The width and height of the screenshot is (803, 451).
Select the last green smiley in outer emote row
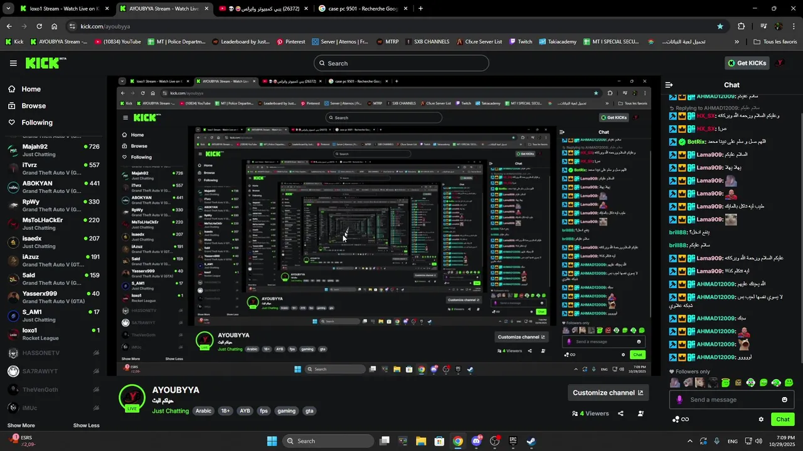click(789, 383)
